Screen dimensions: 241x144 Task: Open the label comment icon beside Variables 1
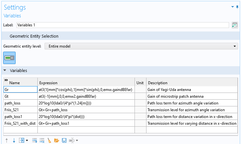(x=235, y=25)
